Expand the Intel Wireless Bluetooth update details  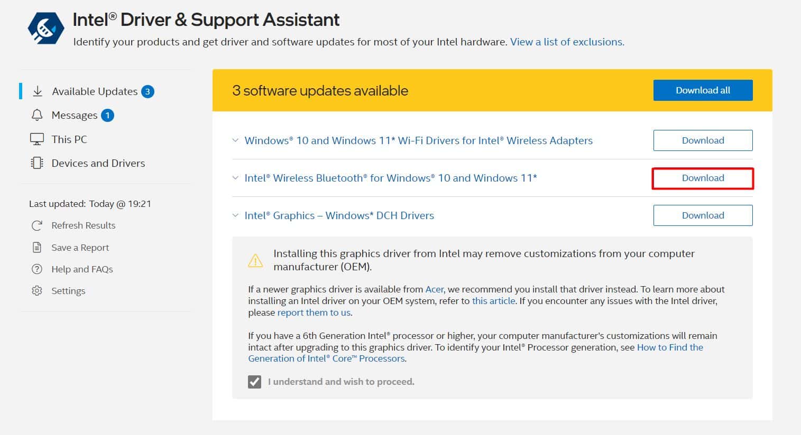[x=235, y=178]
